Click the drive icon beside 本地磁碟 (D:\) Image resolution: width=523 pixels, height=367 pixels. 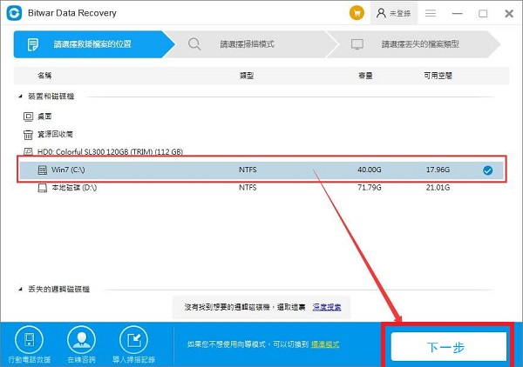(43, 188)
